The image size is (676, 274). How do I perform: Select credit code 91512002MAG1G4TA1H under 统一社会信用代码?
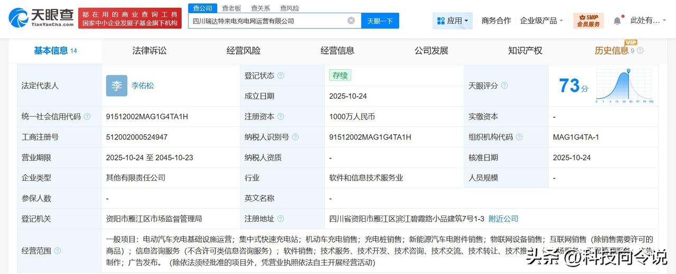[x=147, y=116]
